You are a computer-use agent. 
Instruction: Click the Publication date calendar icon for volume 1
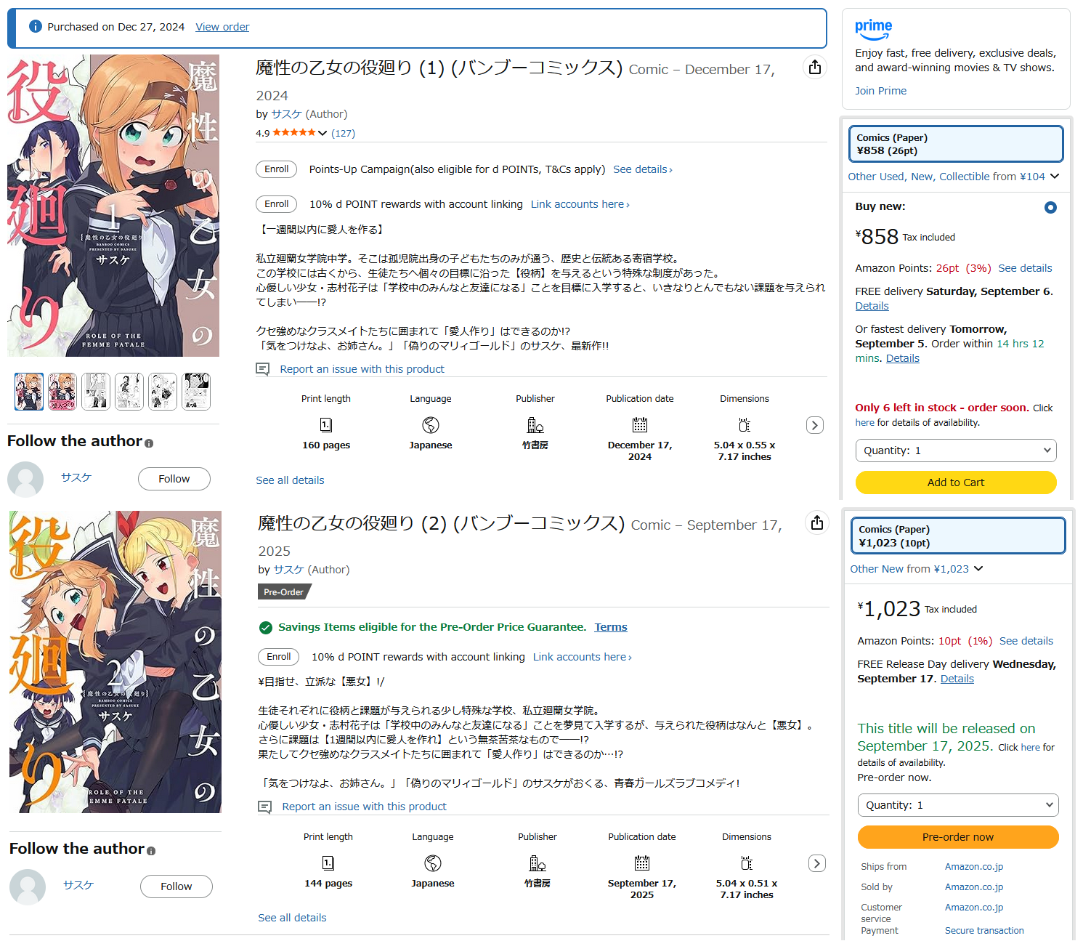pos(640,425)
